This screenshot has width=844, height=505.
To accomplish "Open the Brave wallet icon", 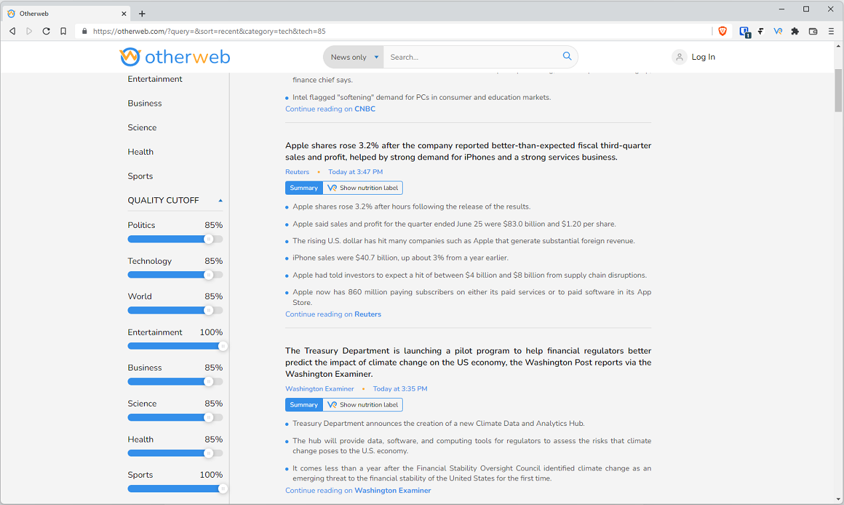I will pos(813,31).
